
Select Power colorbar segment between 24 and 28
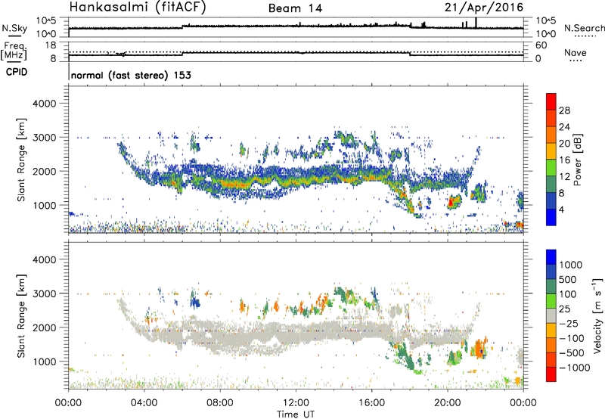click(551, 118)
